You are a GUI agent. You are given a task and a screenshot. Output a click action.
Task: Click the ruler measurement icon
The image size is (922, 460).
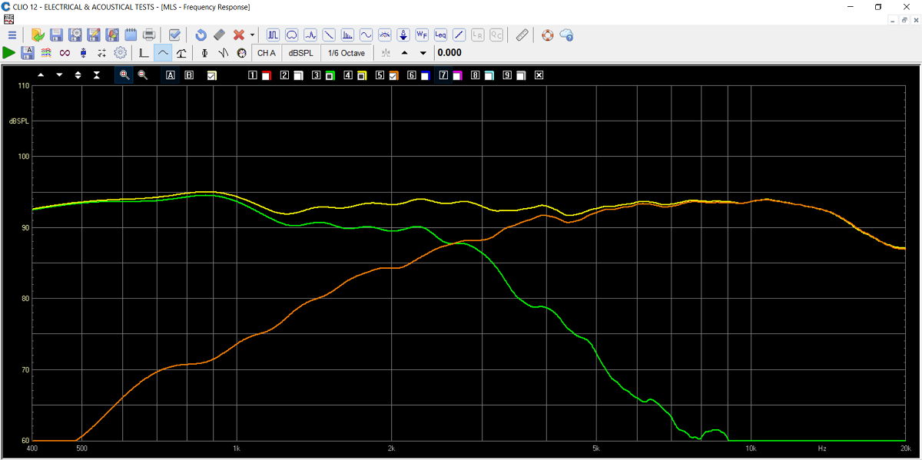(x=522, y=35)
